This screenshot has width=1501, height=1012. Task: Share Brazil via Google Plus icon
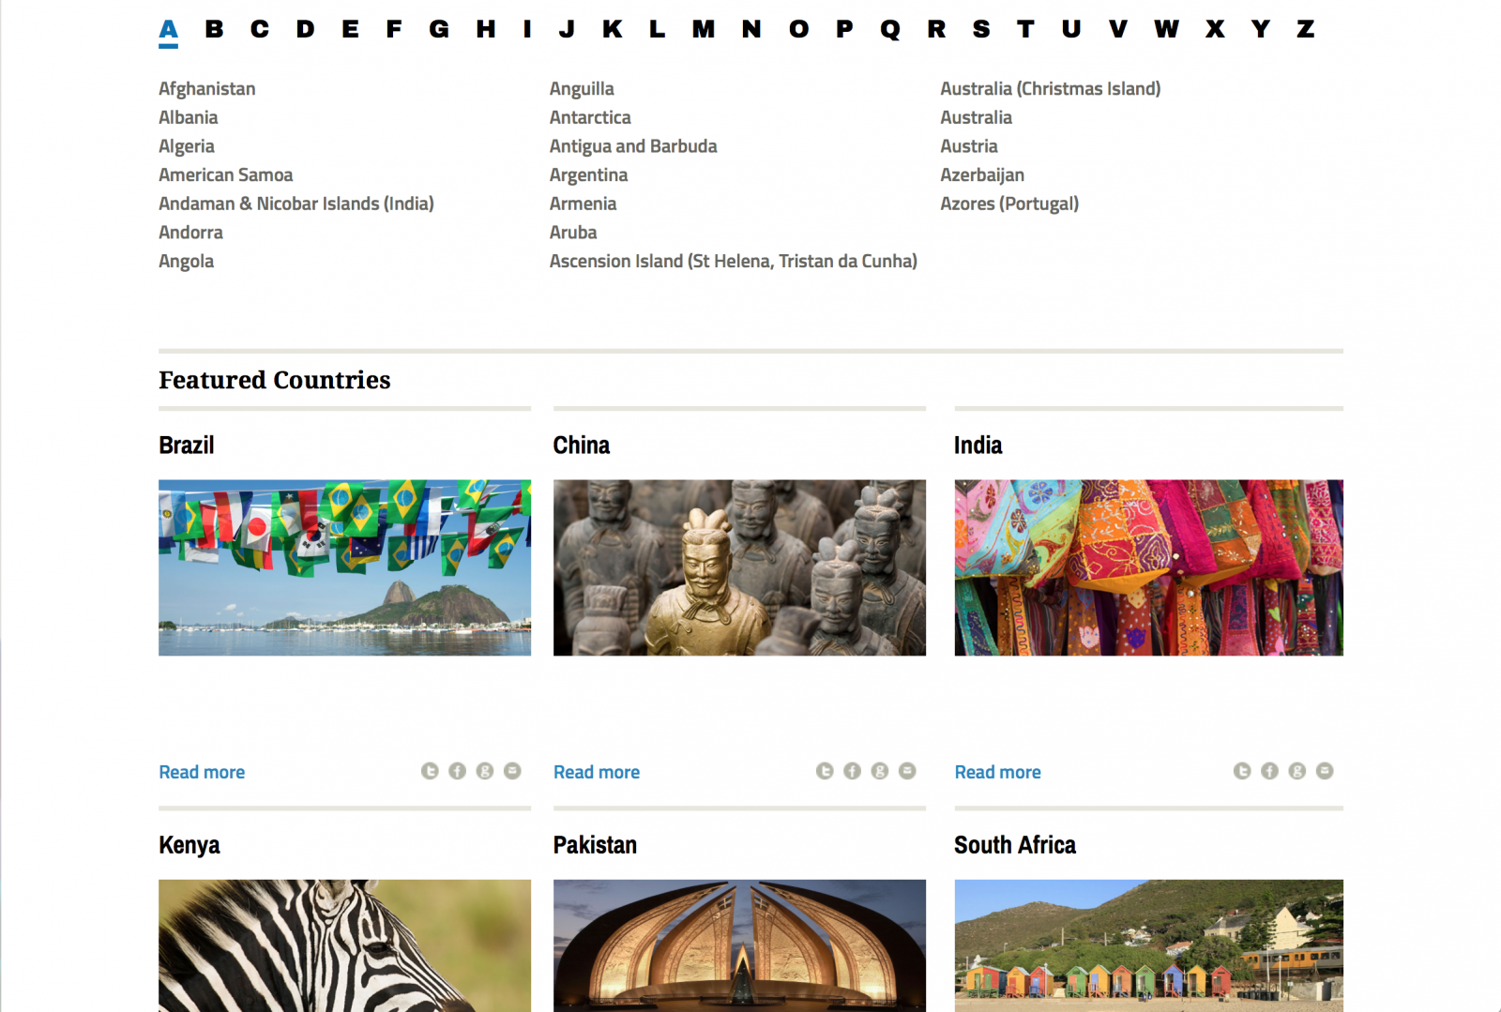pos(485,771)
